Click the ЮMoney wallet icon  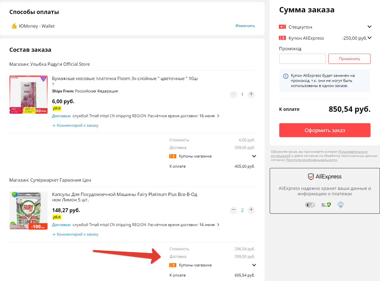[14, 26]
